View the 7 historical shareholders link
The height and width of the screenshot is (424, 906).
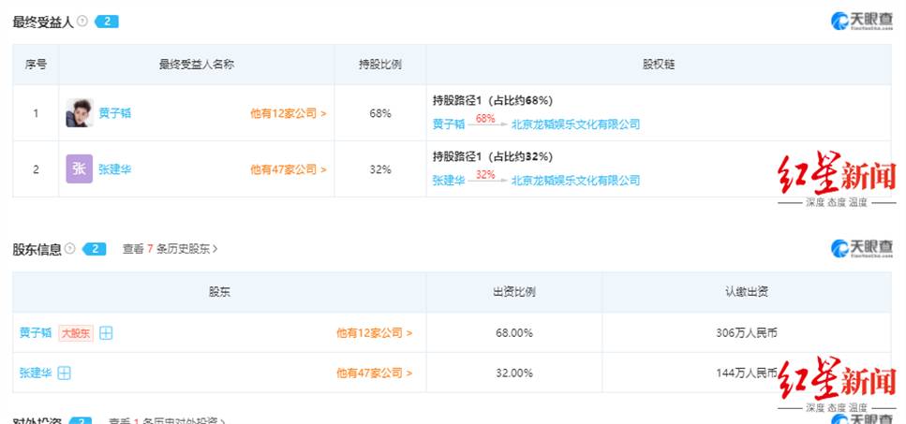pyautogui.click(x=171, y=249)
